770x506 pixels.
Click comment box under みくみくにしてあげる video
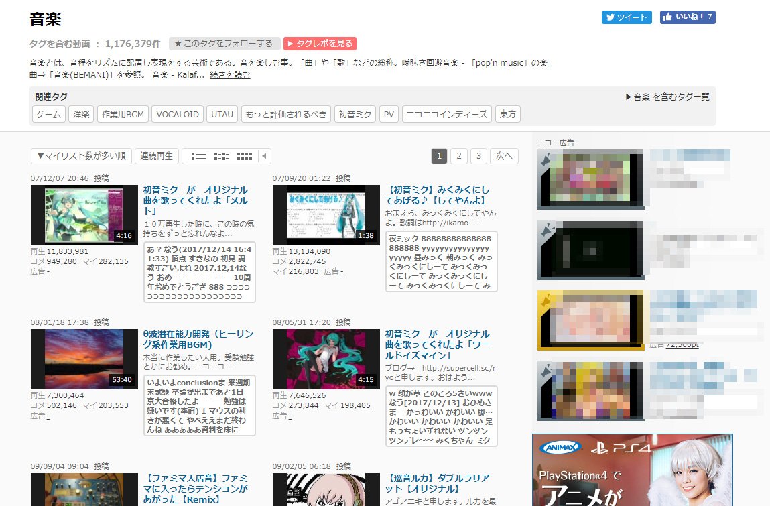[441, 261]
